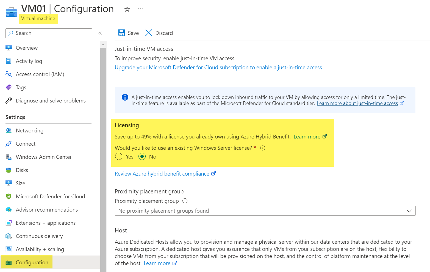Click inside the sidebar Search field
Screen dimensions: 430x272
pyautogui.click(x=49, y=33)
